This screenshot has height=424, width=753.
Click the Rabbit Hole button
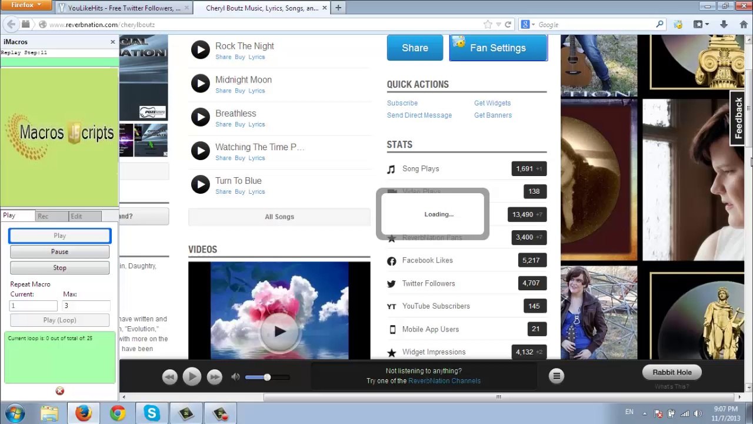coord(672,372)
